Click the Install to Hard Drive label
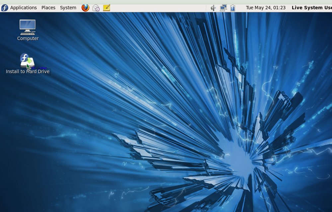 pyautogui.click(x=28, y=71)
